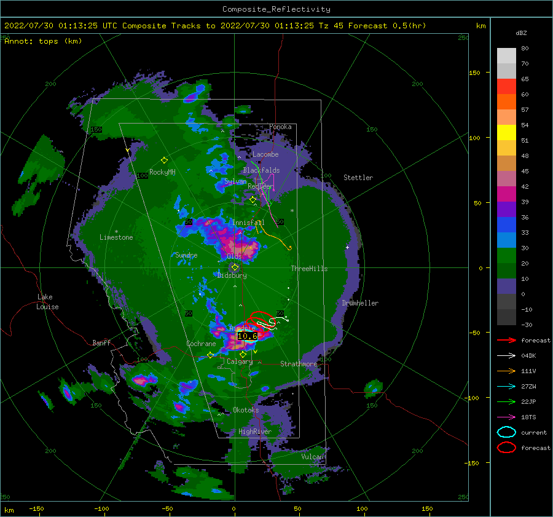Click the Okotoks label

coord(246,409)
